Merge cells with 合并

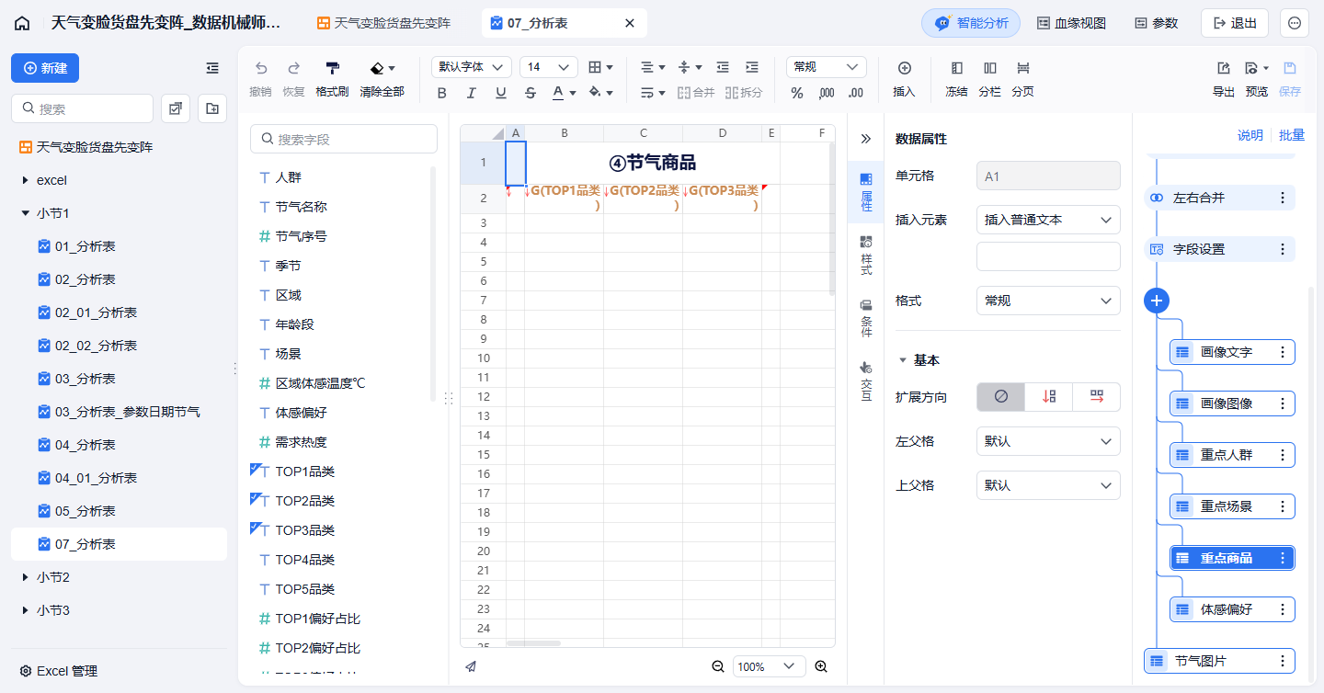[x=696, y=92]
